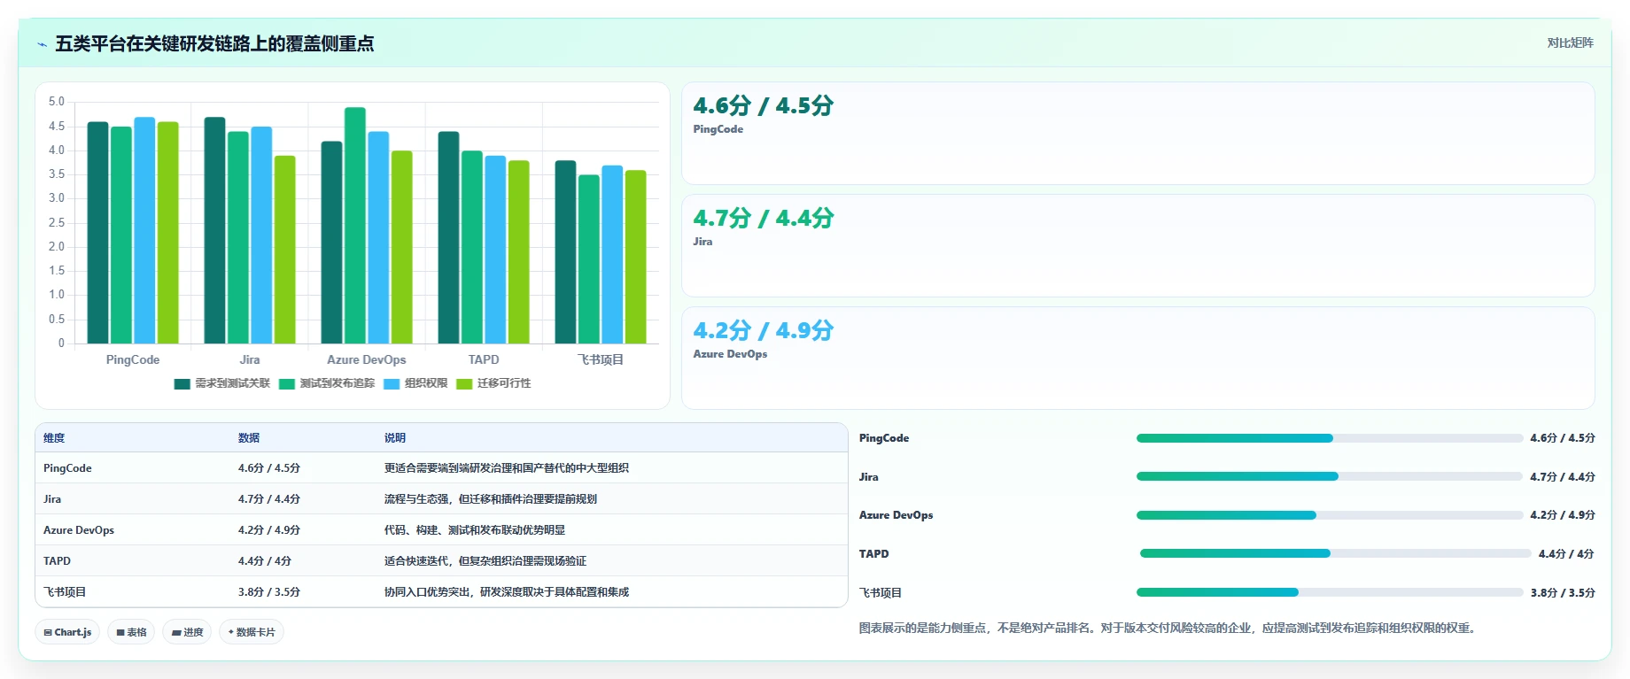This screenshot has height=679, width=1630.
Task: Click 飞书项目 label on the chart x-axis
Action: pos(601,359)
